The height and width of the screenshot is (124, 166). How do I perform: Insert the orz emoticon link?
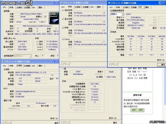click(x=136, y=78)
